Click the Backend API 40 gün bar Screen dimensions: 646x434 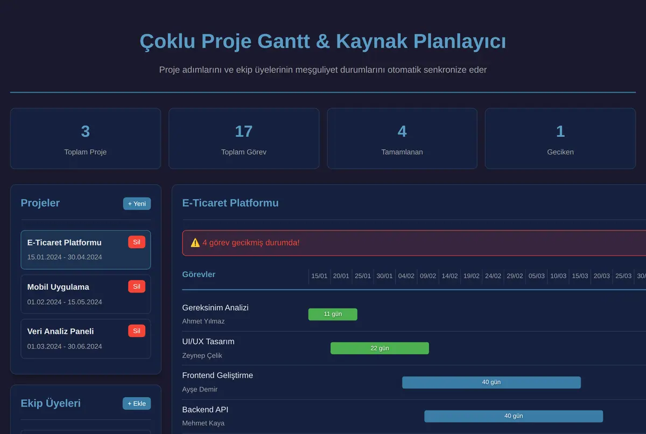coord(514,416)
